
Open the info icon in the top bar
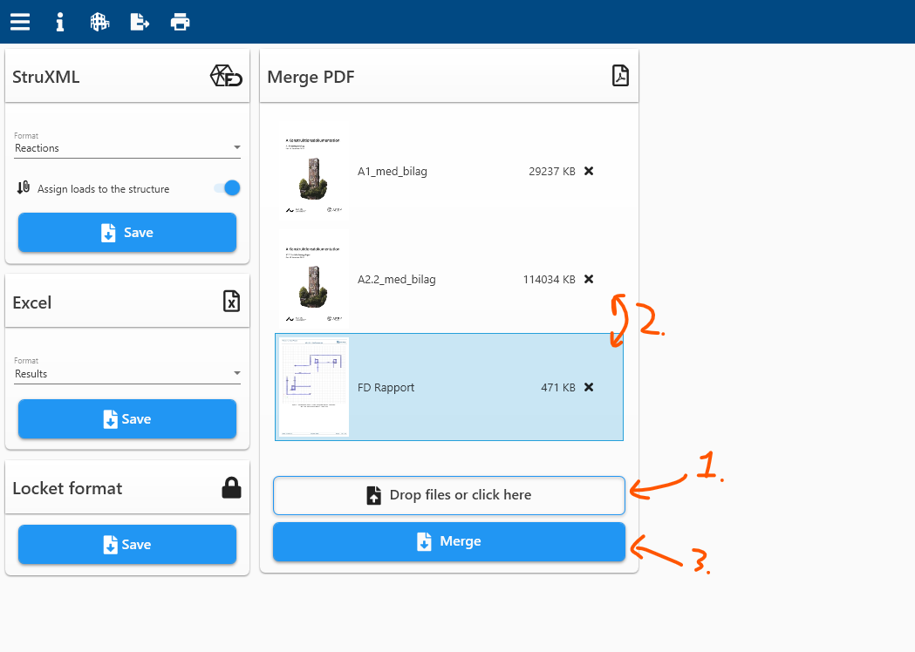[59, 22]
